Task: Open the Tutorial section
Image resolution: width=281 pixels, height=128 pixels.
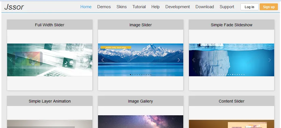Action: pyautogui.click(x=139, y=7)
